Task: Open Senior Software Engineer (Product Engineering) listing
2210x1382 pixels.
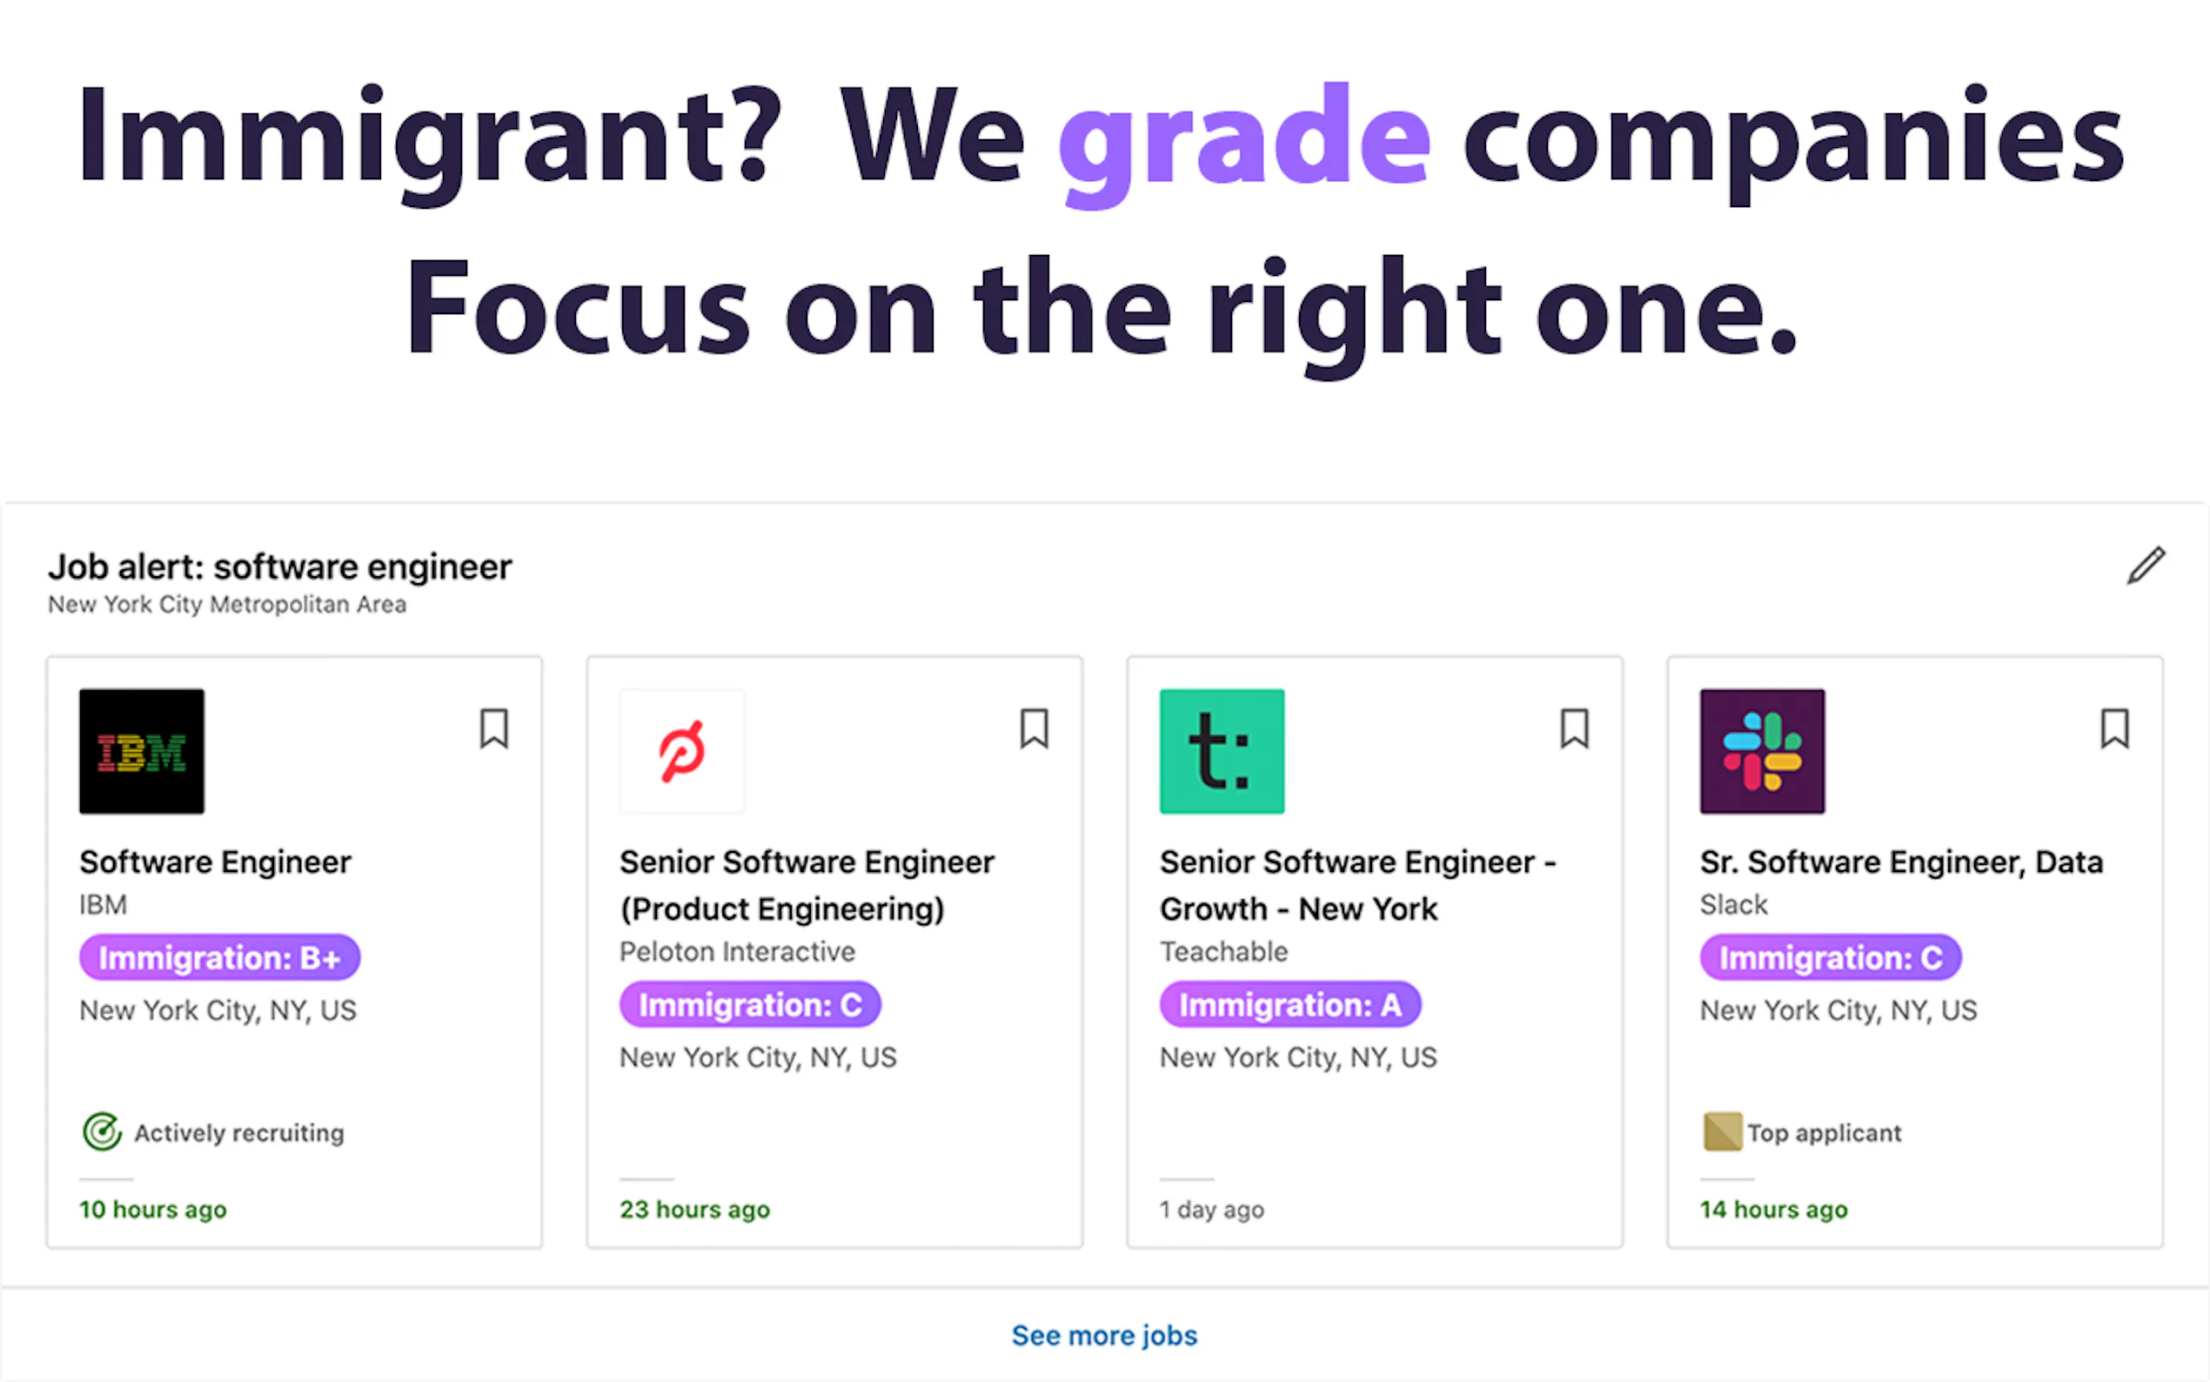Action: tap(806, 885)
